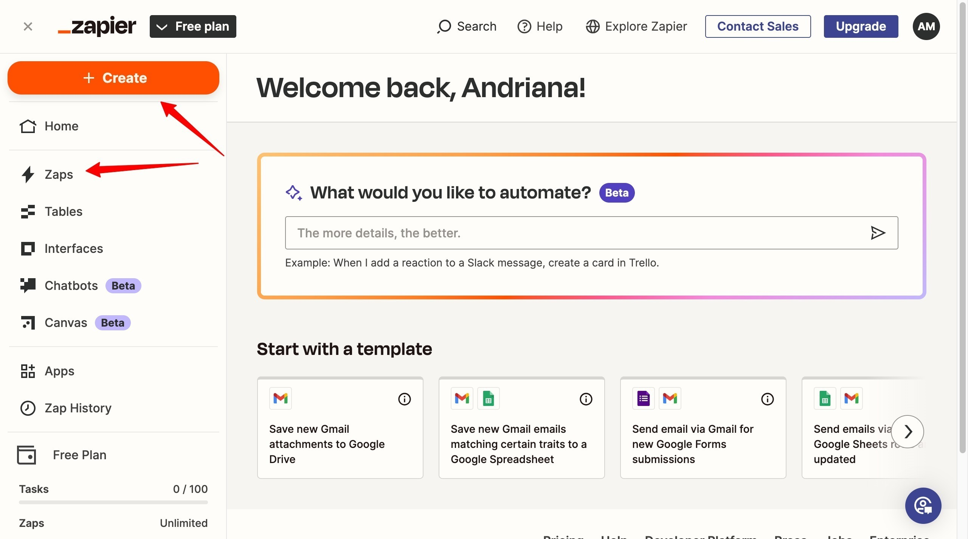Show info for Gmail attachments template

[x=404, y=399]
